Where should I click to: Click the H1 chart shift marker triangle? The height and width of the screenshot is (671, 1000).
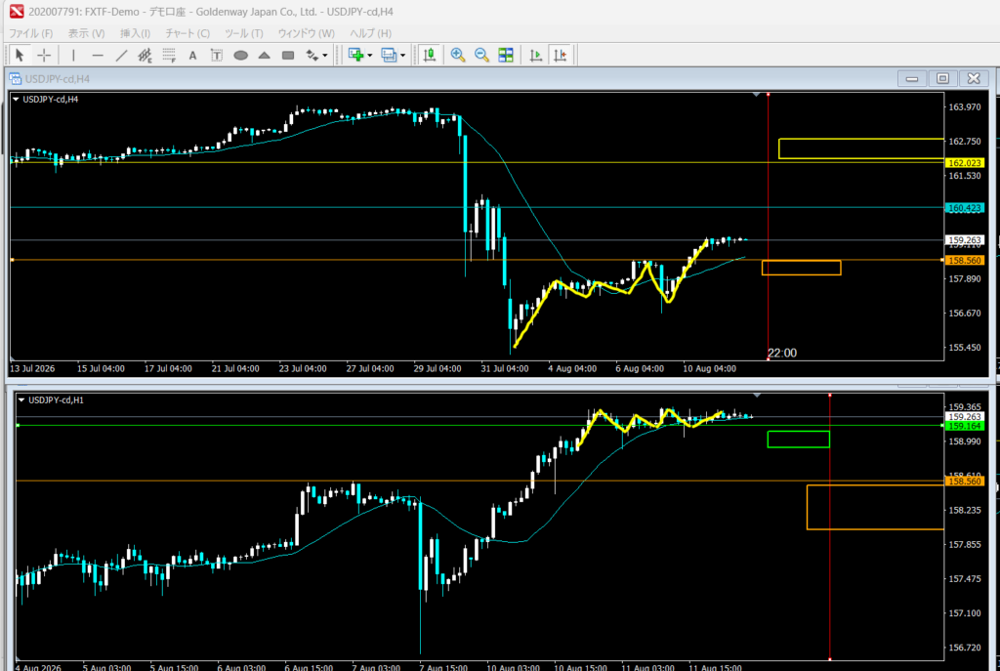757,396
